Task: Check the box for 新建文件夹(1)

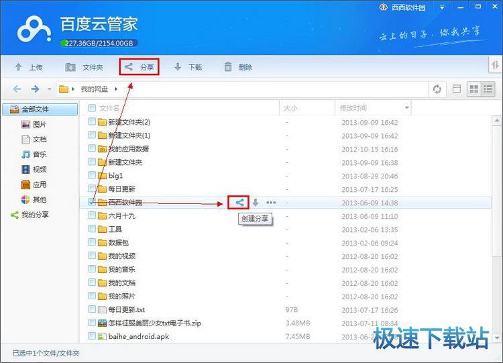Action: pyautogui.click(x=92, y=135)
